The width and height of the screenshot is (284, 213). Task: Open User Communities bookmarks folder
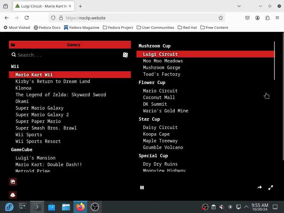click(155, 27)
